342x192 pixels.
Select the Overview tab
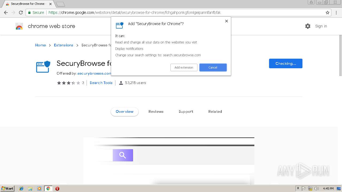point(125,111)
